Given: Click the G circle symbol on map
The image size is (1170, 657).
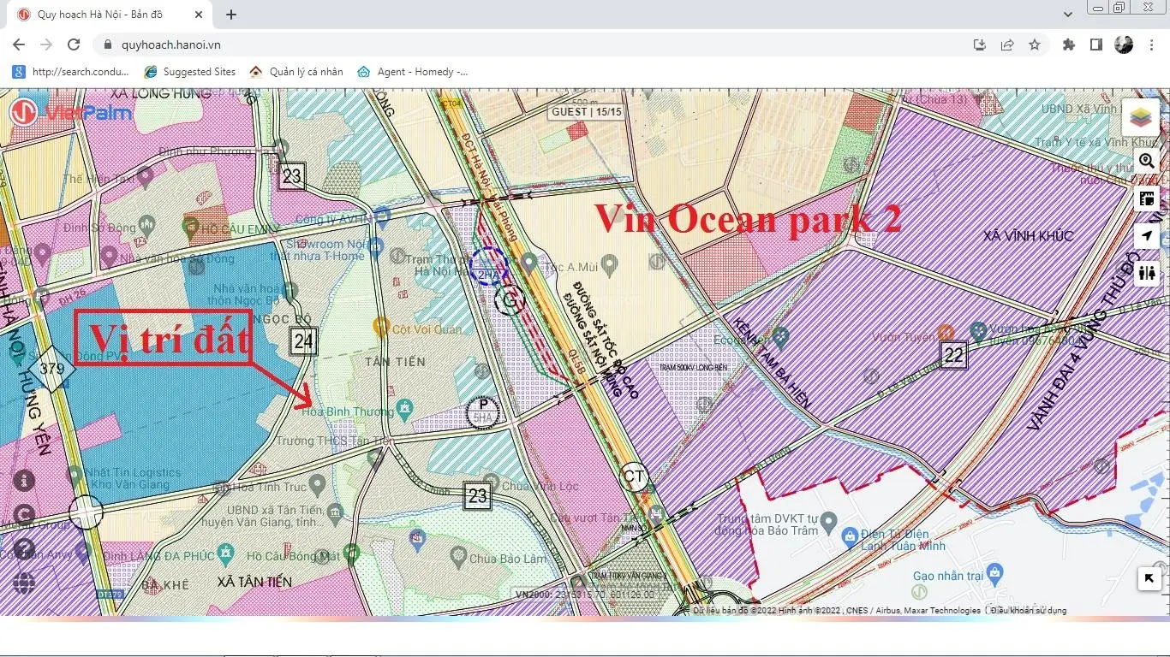Looking at the screenshot, I should [x=510, y=300].
